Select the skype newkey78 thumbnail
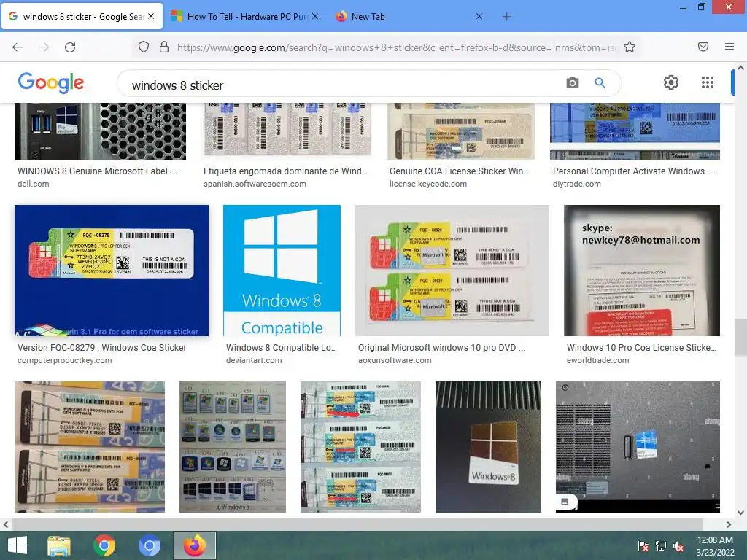 642,271
